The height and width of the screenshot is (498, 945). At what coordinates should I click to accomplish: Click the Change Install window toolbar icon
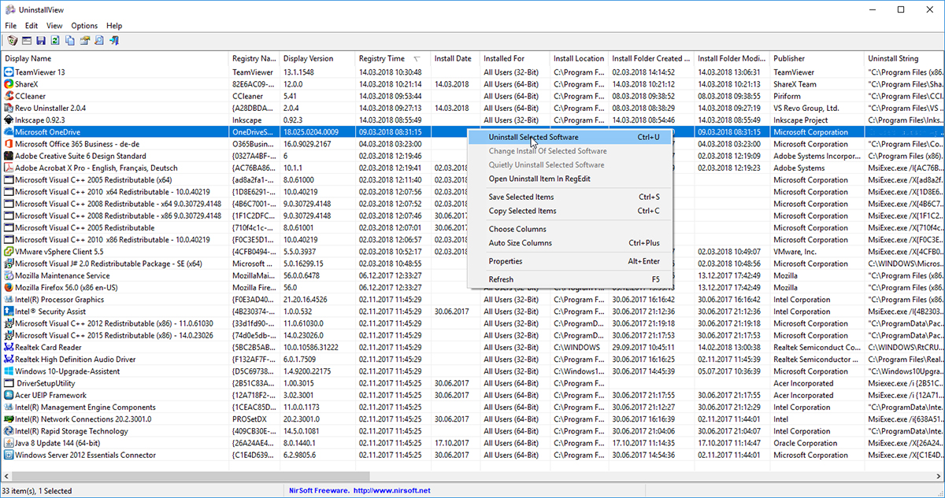[26, 40]
